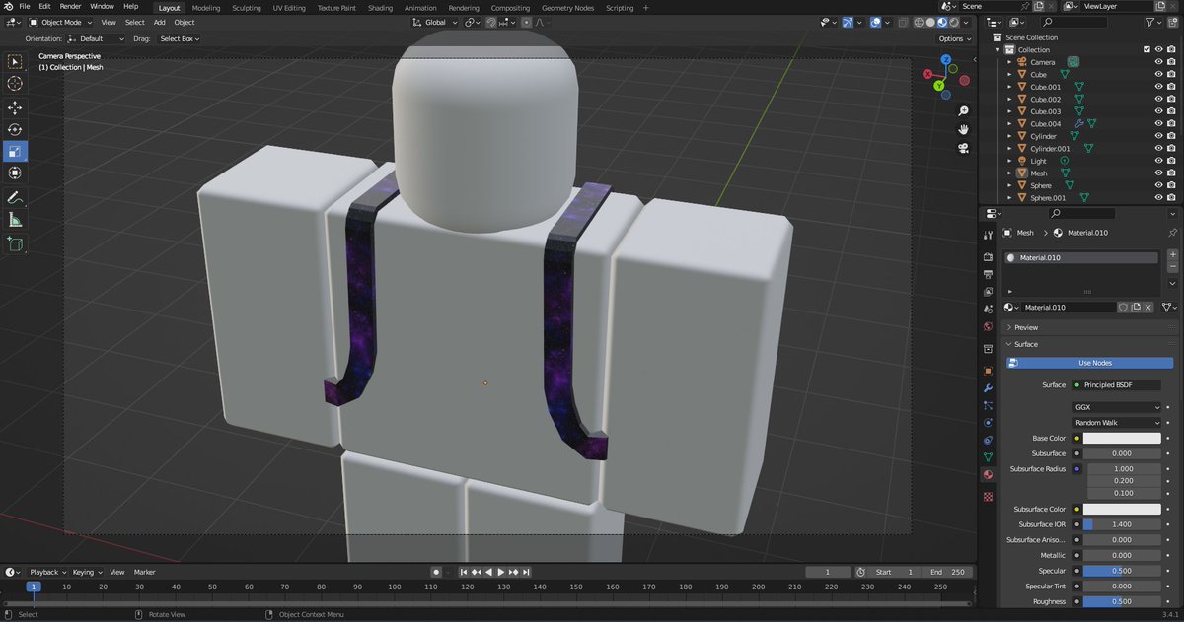Open the timeline Keying popover
The height and width of the screenshot is (622, 1184).
(x=86, y=572)
